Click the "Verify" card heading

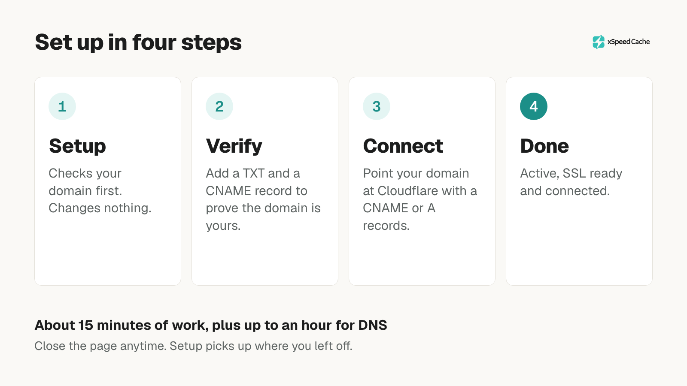[234, 146]
